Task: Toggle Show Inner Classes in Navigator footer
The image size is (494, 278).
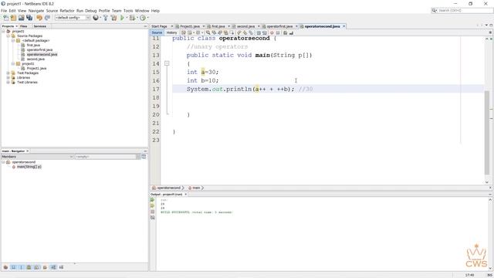Action: [37, 267]
